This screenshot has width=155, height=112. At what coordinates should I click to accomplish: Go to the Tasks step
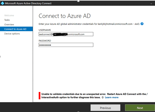coord(7,20)
